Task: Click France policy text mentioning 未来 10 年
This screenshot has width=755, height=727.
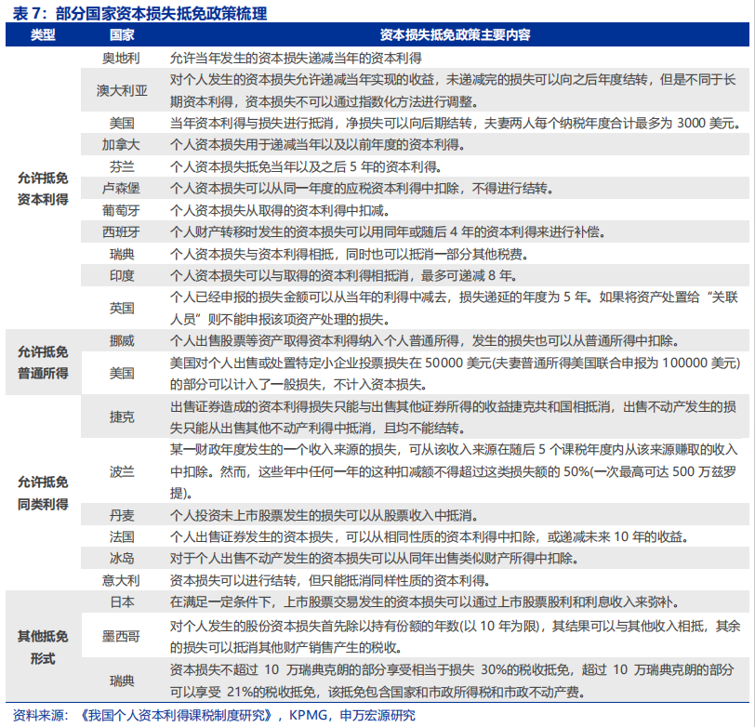Action: 430,536
